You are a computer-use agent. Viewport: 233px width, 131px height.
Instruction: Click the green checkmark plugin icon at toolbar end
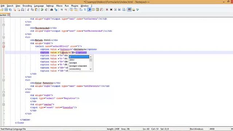coord(138,10)
